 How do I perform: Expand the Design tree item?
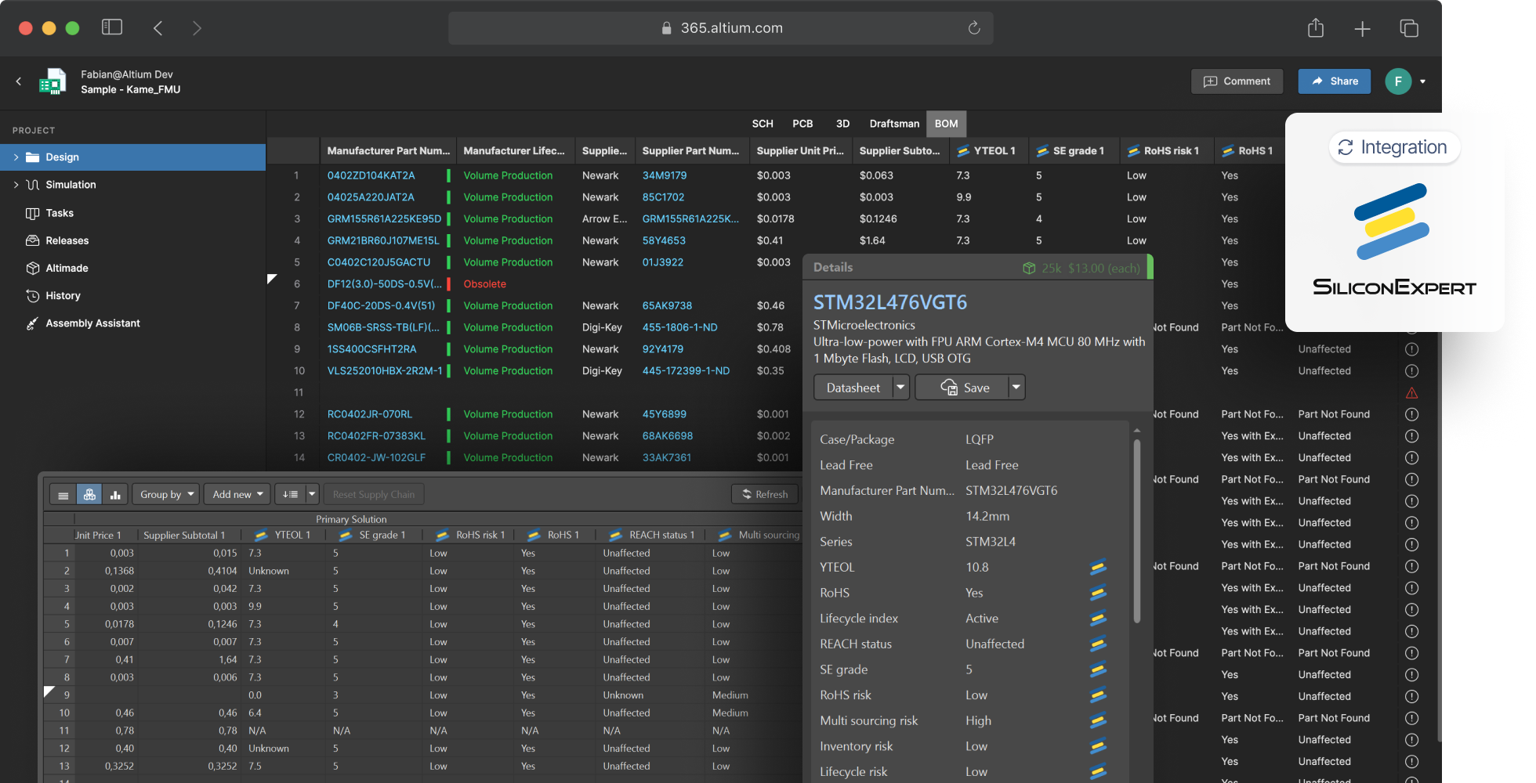16,157
